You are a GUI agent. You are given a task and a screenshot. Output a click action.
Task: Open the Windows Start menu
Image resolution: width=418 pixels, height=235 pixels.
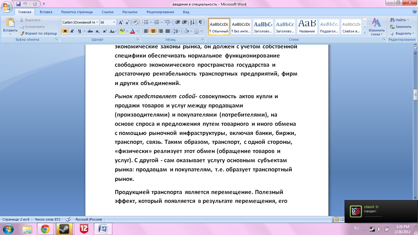[x=8, y=229]
